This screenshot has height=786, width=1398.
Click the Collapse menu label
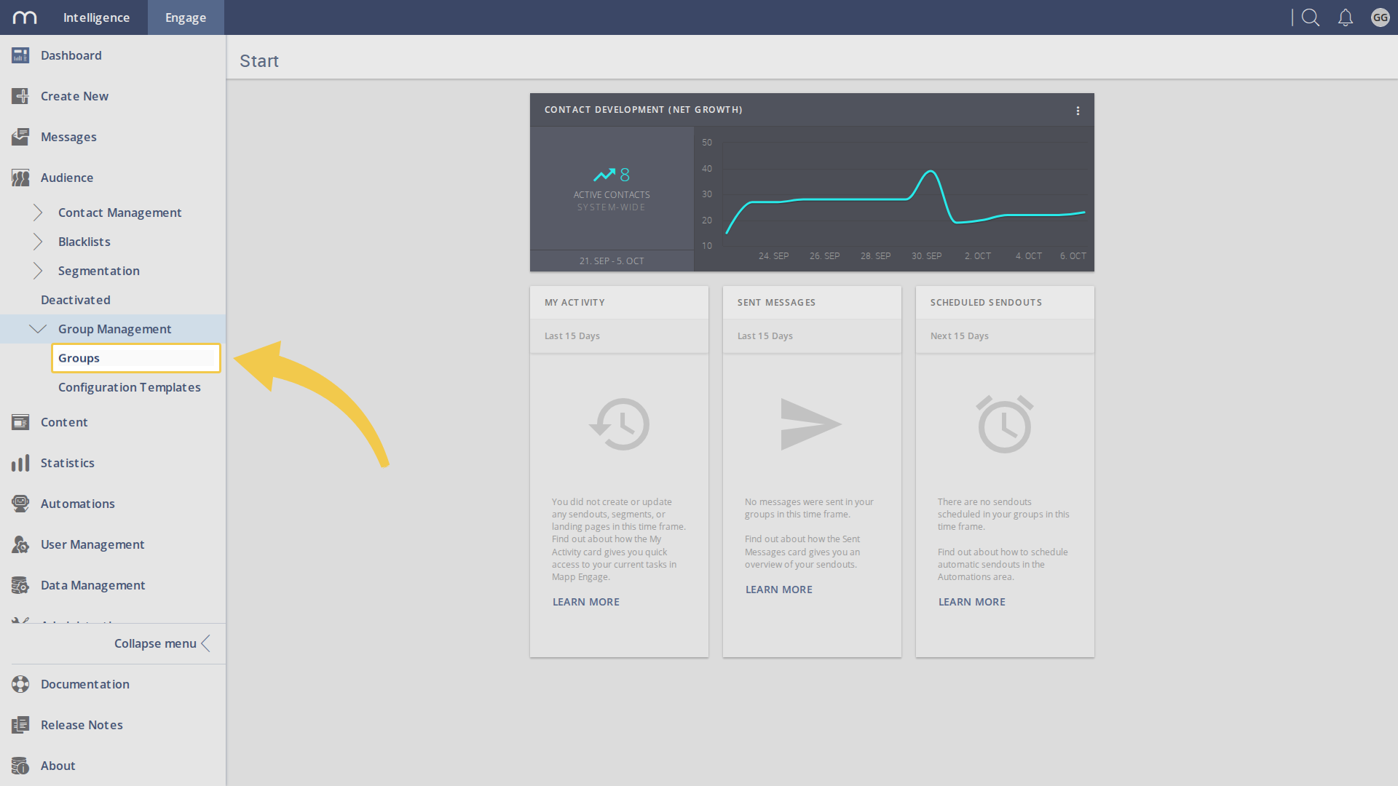coord(155,643)
